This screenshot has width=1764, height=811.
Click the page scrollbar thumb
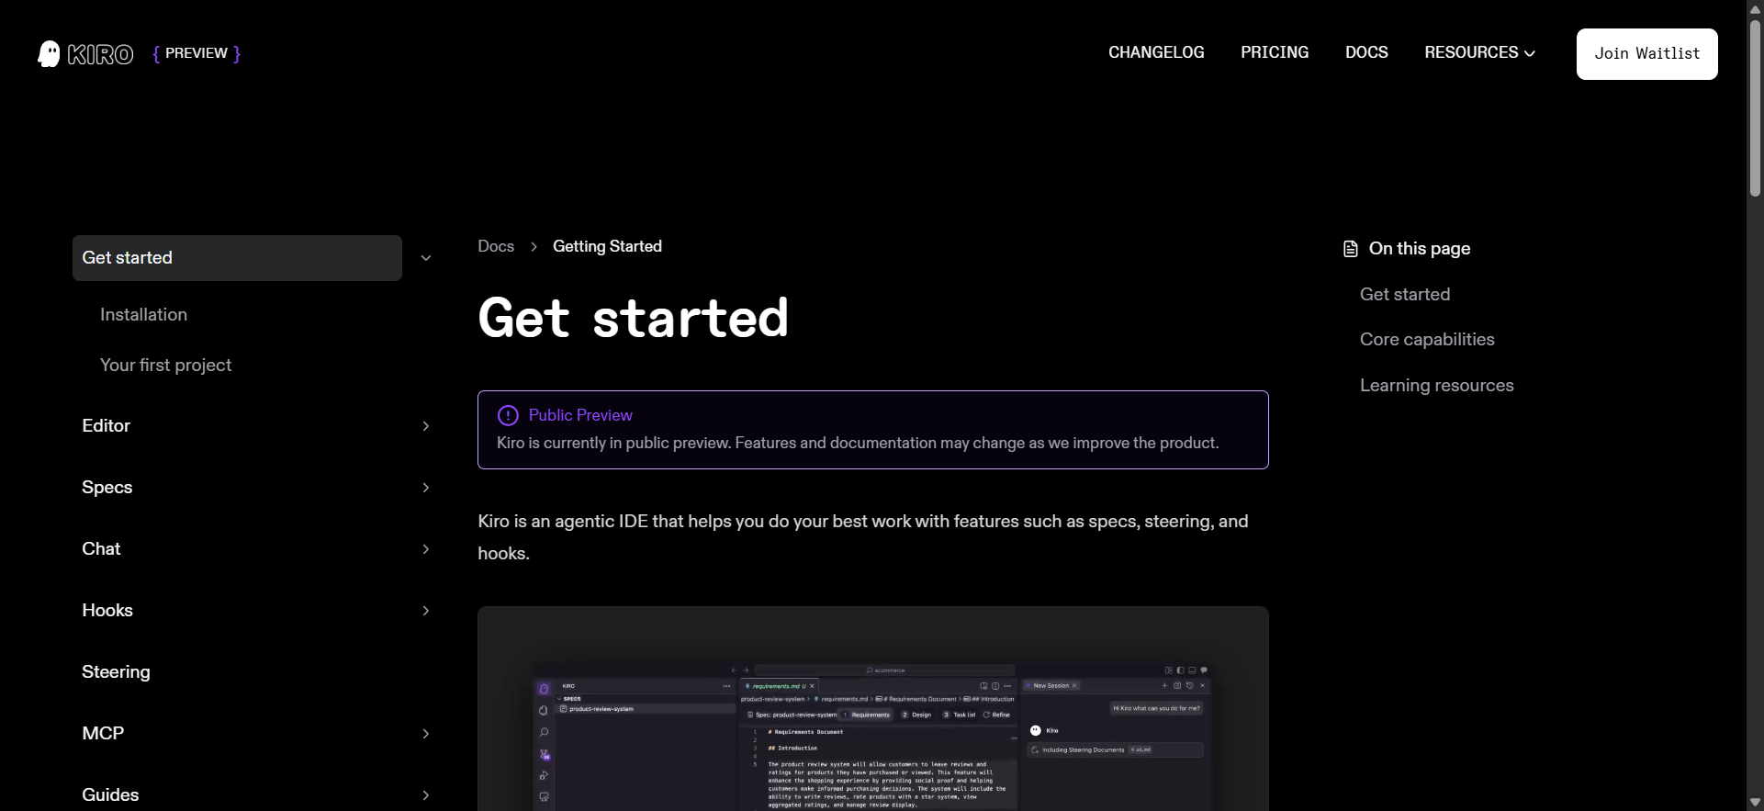point(1755,107)
